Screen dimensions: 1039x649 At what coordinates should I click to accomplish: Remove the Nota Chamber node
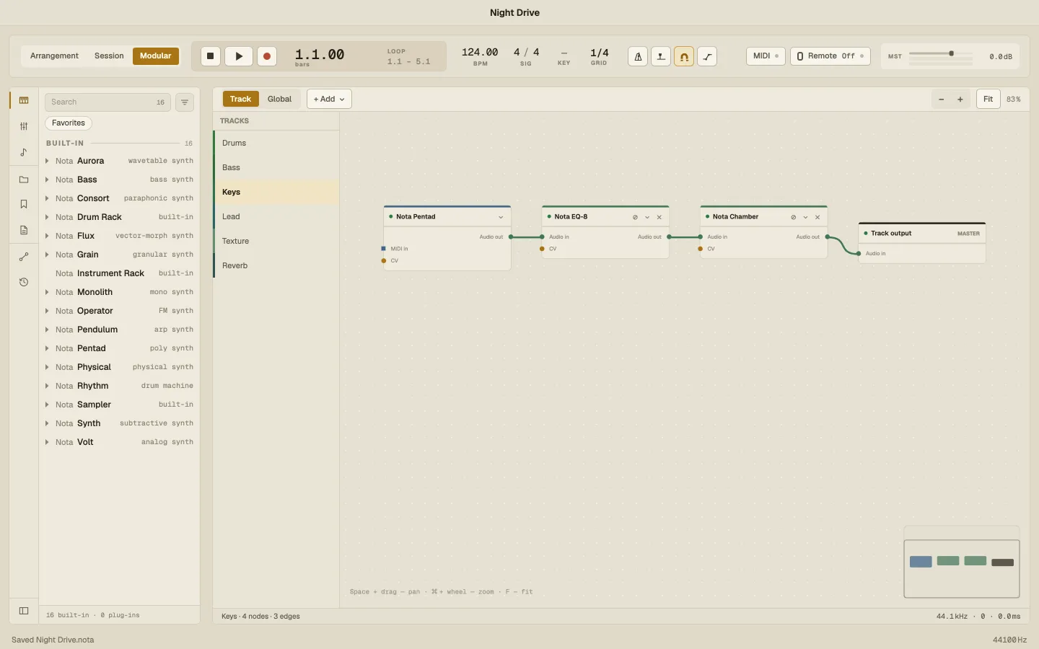tap(817, 217)
